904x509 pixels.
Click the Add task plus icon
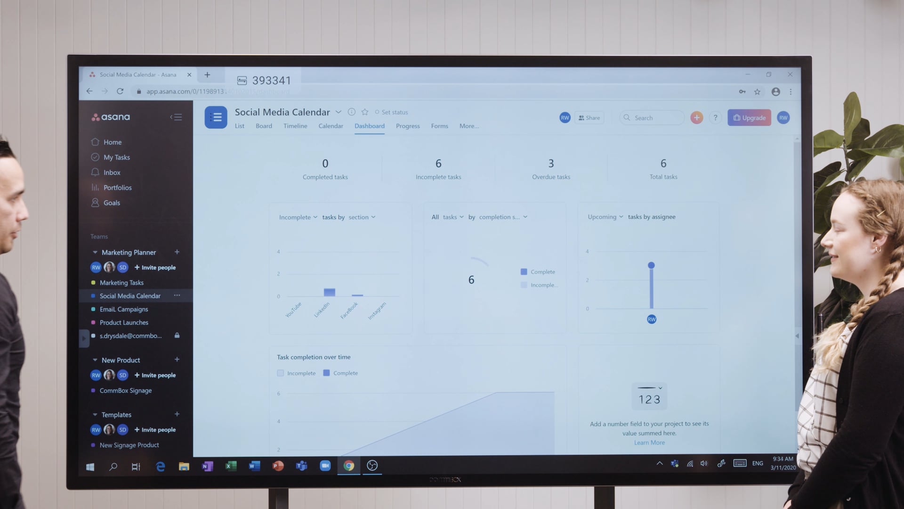tap(696, 117)
